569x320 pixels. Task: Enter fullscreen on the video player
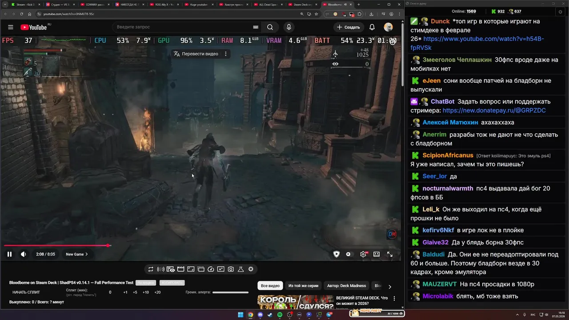pyautogui.click(x=390, y=254)
